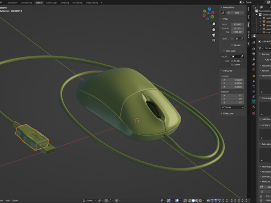This screenshot has height=203, width=271.
Task: Switch to the Compositing workspace tab
Action: pyautogui.click(x=27, y=3)
